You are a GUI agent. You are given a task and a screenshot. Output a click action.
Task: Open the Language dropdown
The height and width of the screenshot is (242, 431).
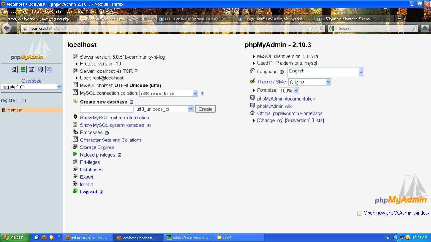(x=326, y=72)
